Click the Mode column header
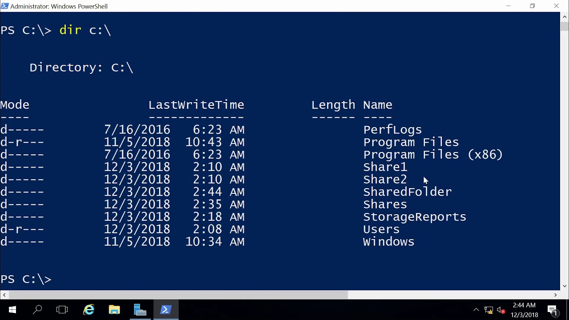 pyautogui.click(x=15, y=105)
